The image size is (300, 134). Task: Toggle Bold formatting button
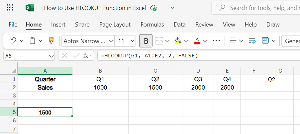click(x=146, y=41)
